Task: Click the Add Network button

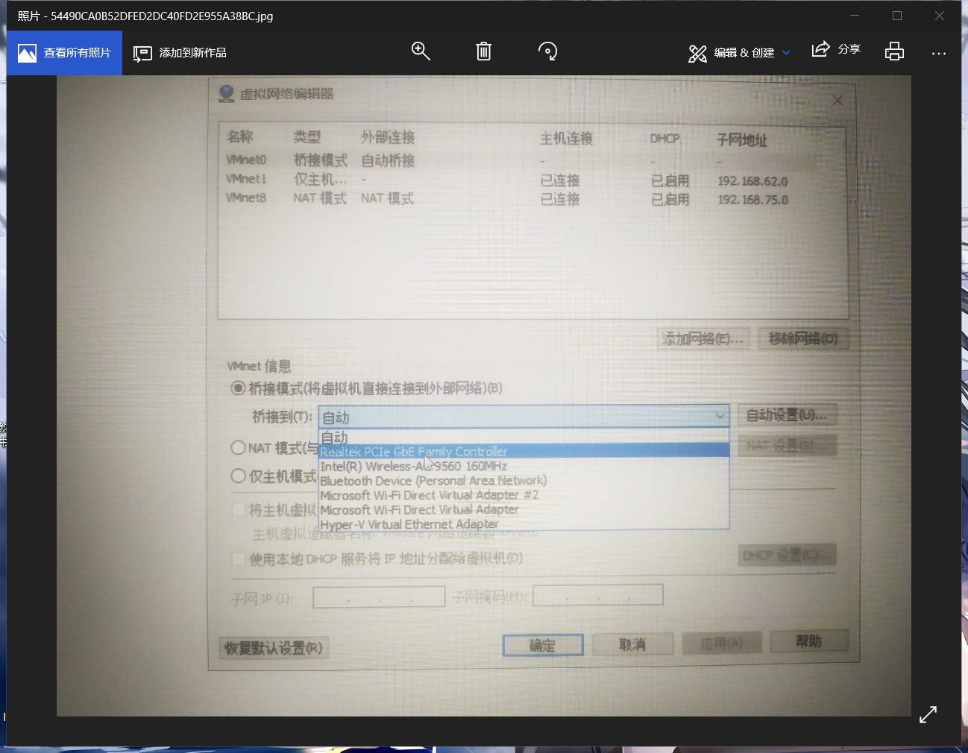Action: tap(703, 339)
